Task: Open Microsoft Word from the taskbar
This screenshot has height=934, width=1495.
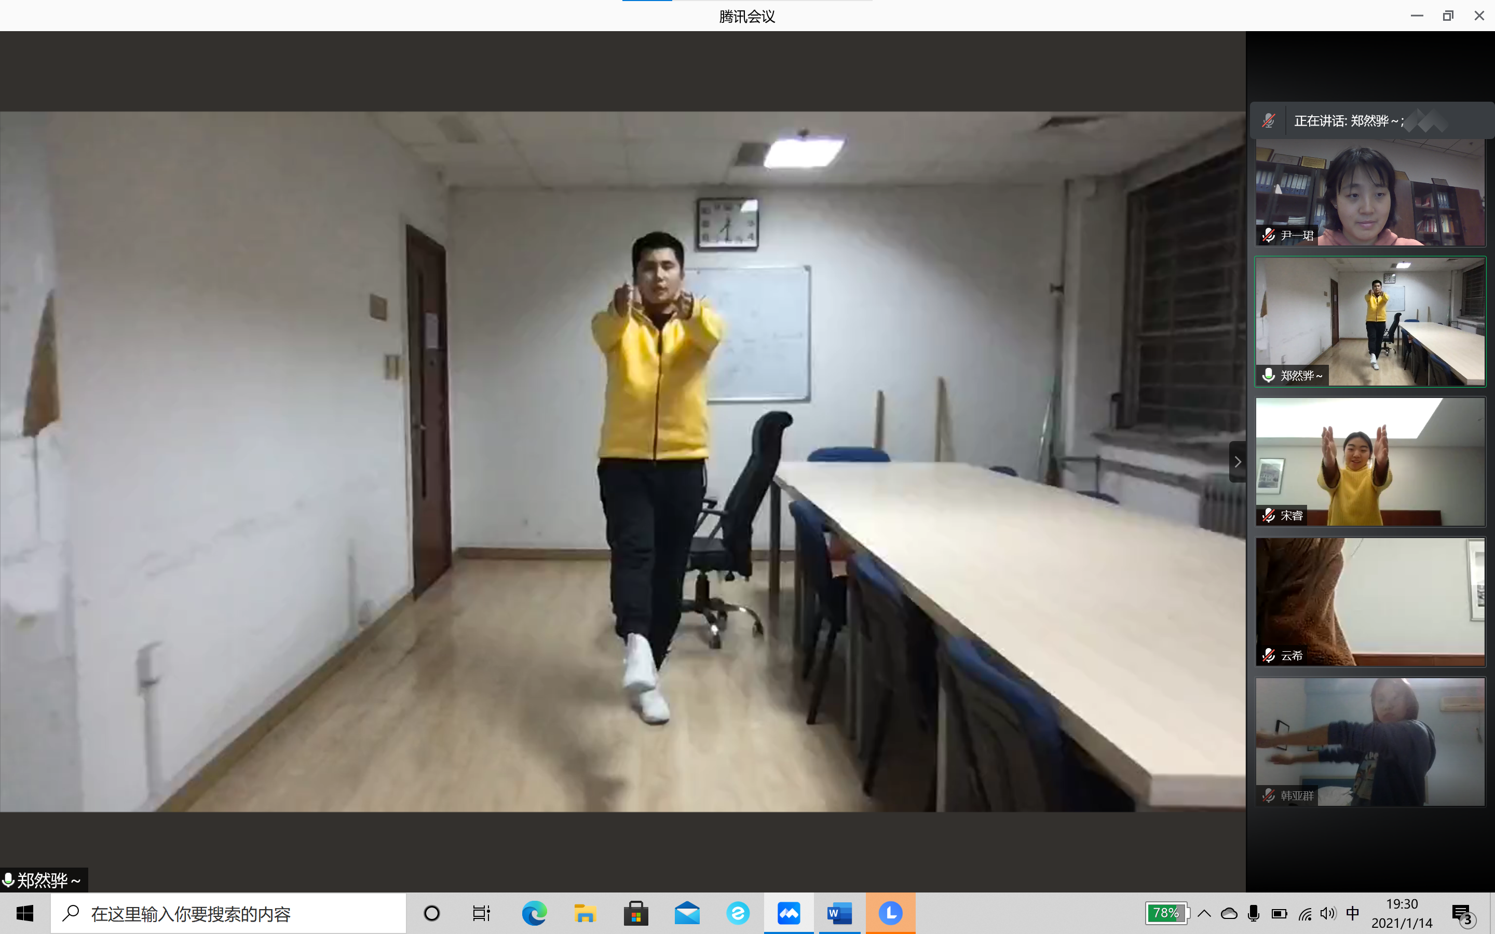Action: 839,913
